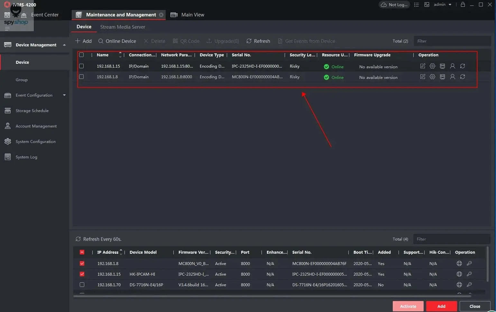Click the top device Filter field

point(452,41)
